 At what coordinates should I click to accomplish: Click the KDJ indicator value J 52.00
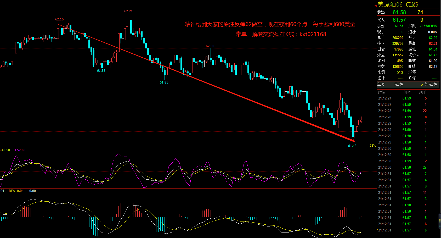(20, 150)
